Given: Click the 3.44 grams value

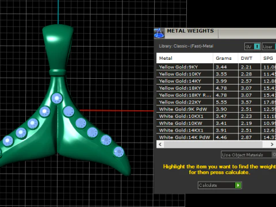Looking at the screenshot, I should point(221,67).
